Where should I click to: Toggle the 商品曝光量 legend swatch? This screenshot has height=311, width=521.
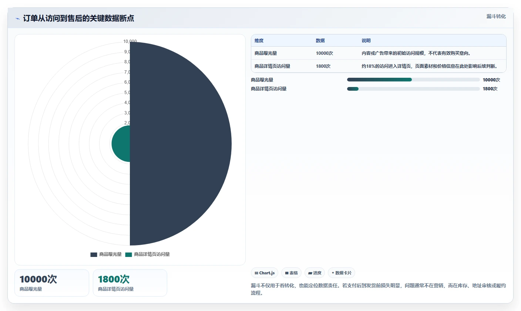click(94, 255)
